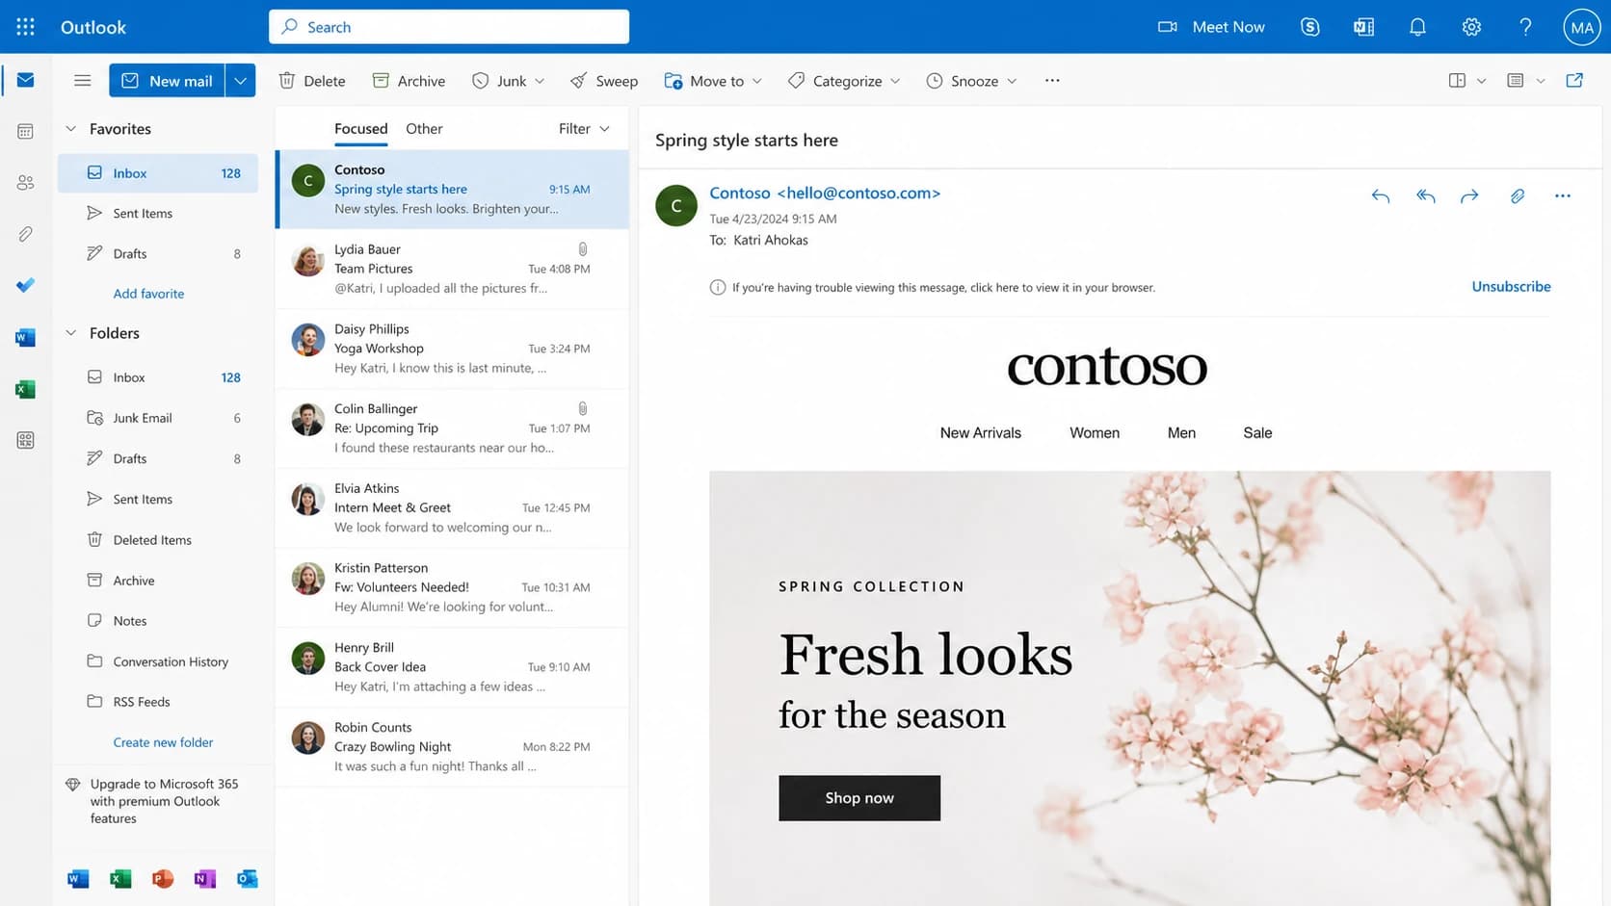
Task: Delete the selected message
Action: pyautogui.click(x=312, y=81)
